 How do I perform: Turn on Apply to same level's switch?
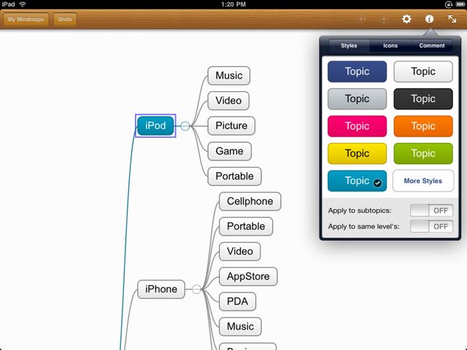(431, 227)
